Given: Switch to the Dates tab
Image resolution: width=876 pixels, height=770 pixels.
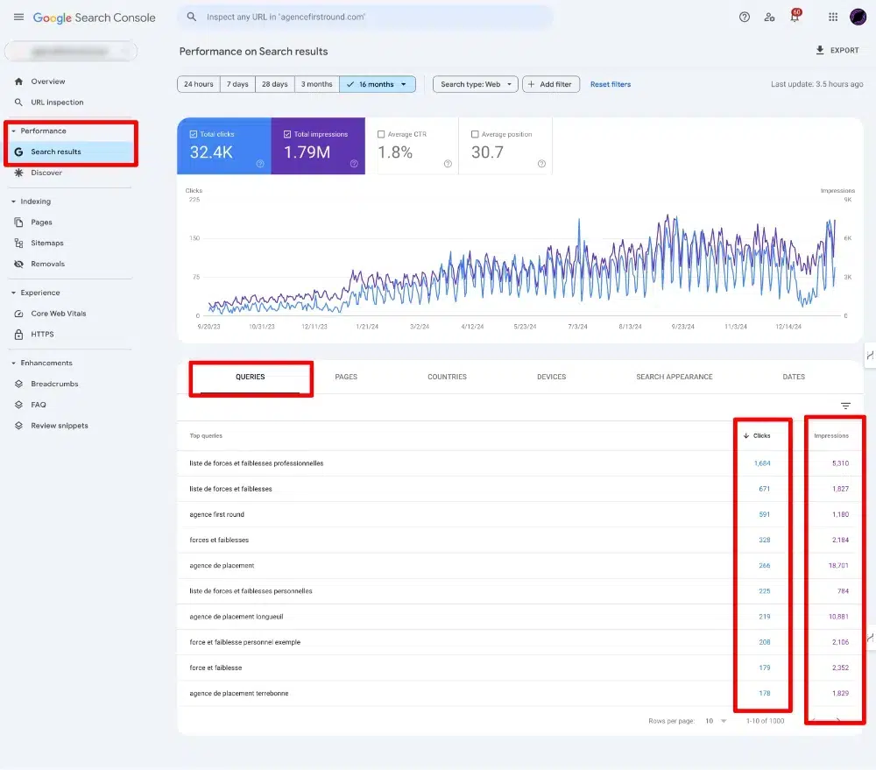Looking at the screenshot, I should pos(794,378).
